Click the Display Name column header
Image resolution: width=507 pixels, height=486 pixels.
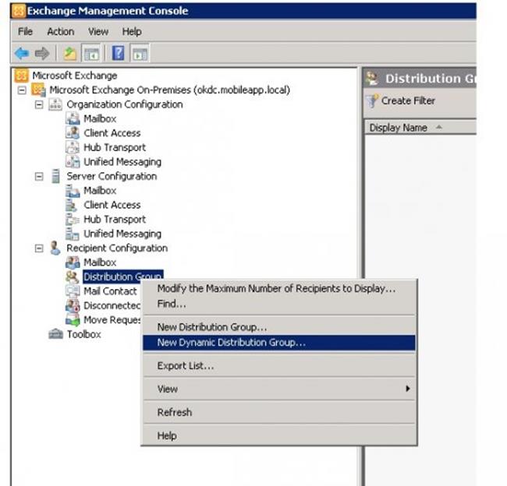(x=420, y=128)
